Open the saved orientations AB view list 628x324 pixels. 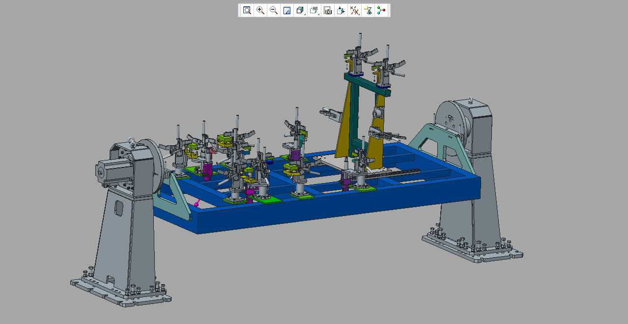pos(314,10)
